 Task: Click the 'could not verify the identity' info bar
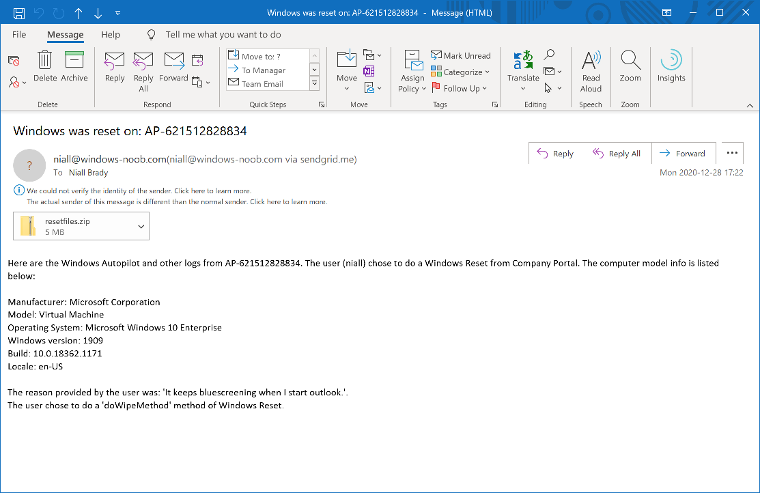click(x=139, y=191)
